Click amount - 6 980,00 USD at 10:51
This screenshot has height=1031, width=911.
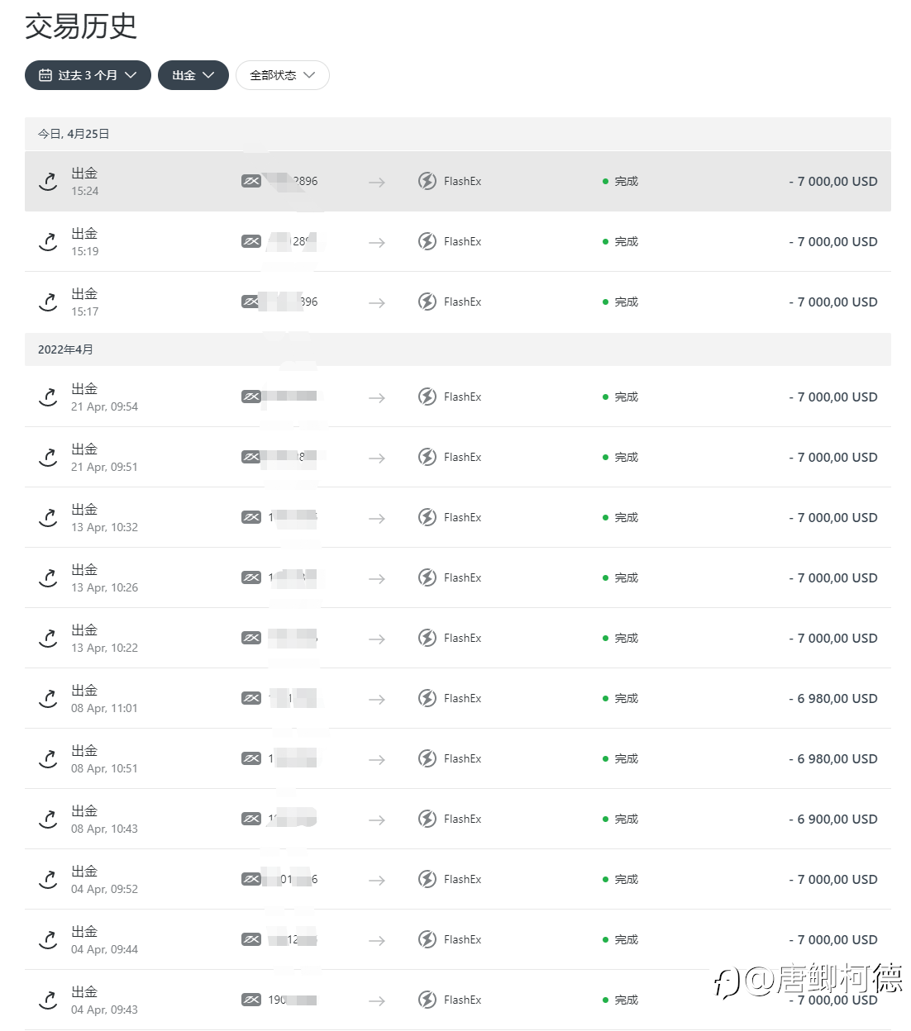click(833, 758)
